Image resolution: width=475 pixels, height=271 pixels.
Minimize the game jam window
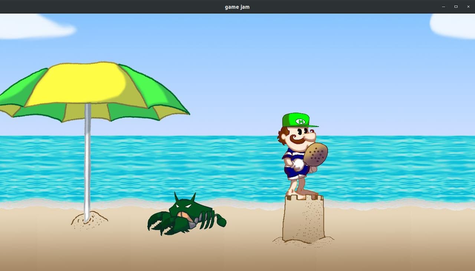click(x=443, y=7)
